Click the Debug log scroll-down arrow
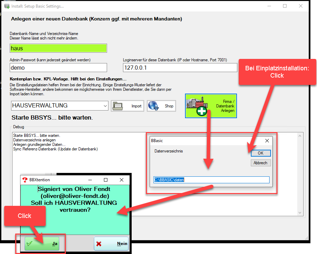Viewport: 317px width, 254px height. (x=300, y=212)
